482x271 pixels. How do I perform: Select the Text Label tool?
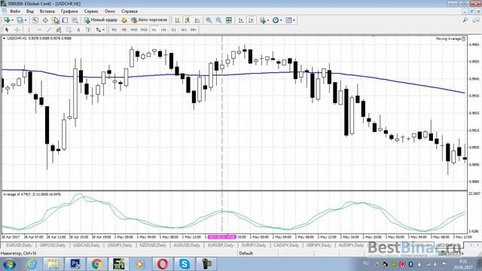pos(88,30)
